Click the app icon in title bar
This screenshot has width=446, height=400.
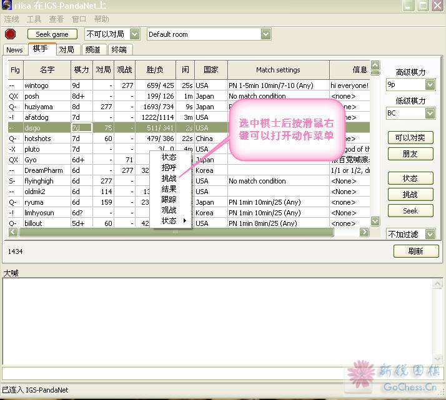(6, 5)
